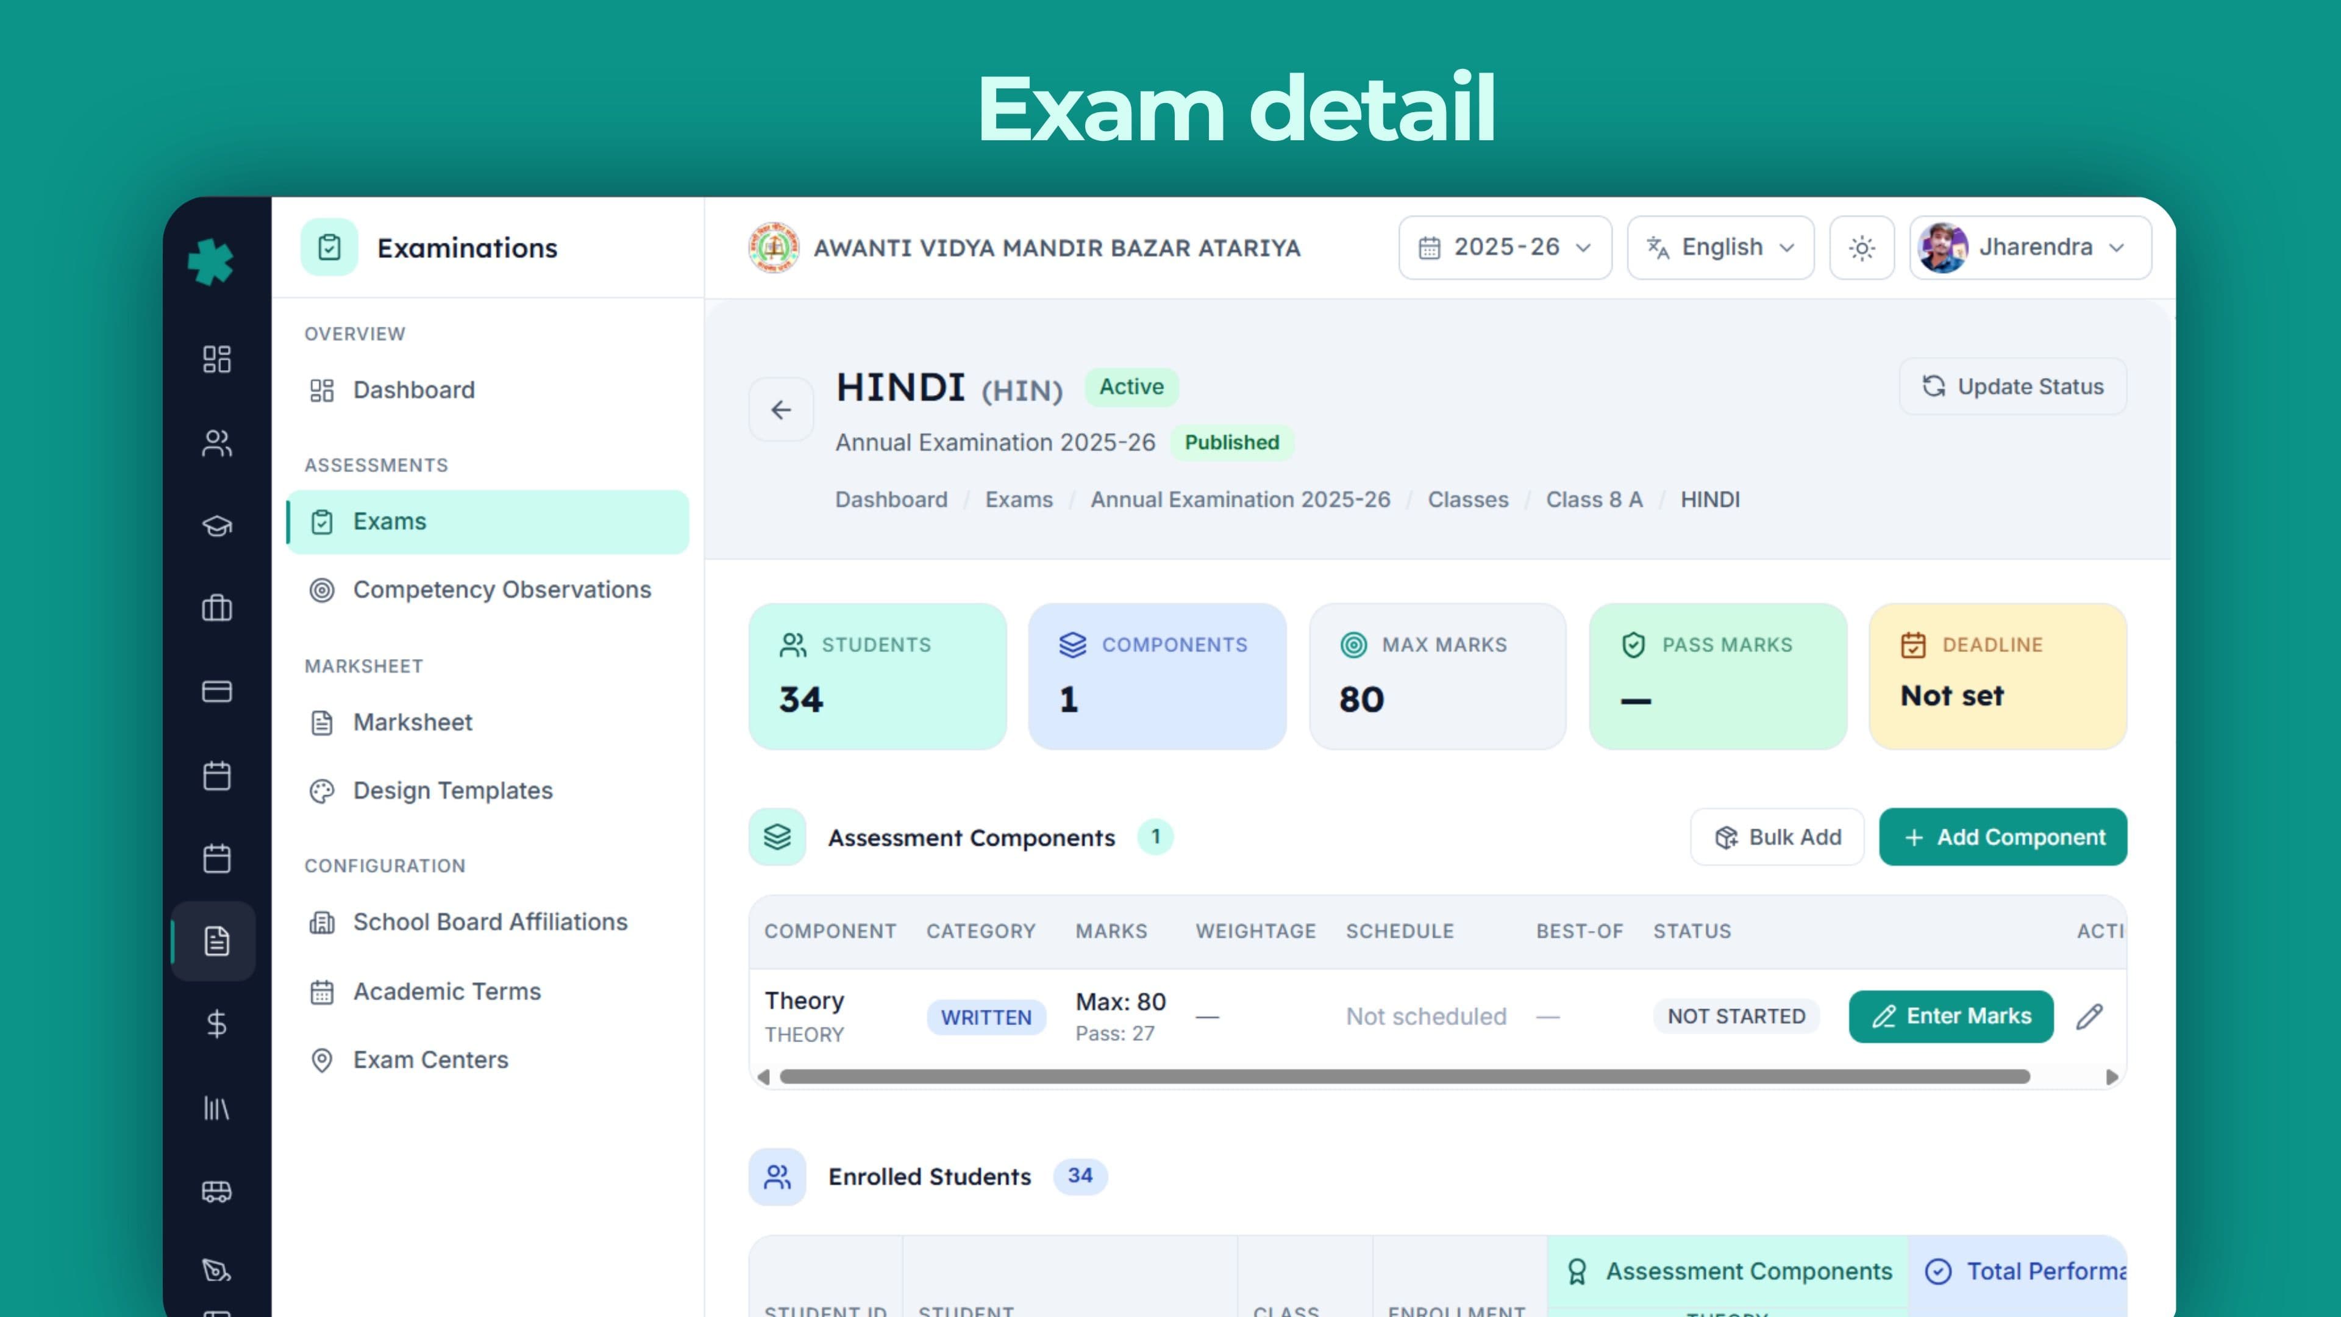This screenshot has height=1317, width=2341.
Task: Click the Assessment Components layers icon
Action: (777, 837)
